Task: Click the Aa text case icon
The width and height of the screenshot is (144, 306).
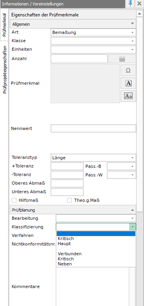Action: pos(128,96)
